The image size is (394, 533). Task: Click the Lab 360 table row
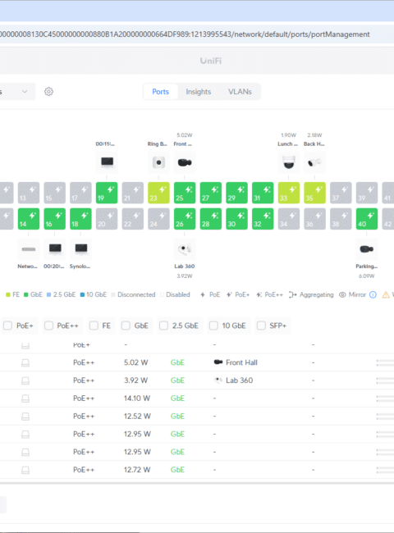(197, 380)
